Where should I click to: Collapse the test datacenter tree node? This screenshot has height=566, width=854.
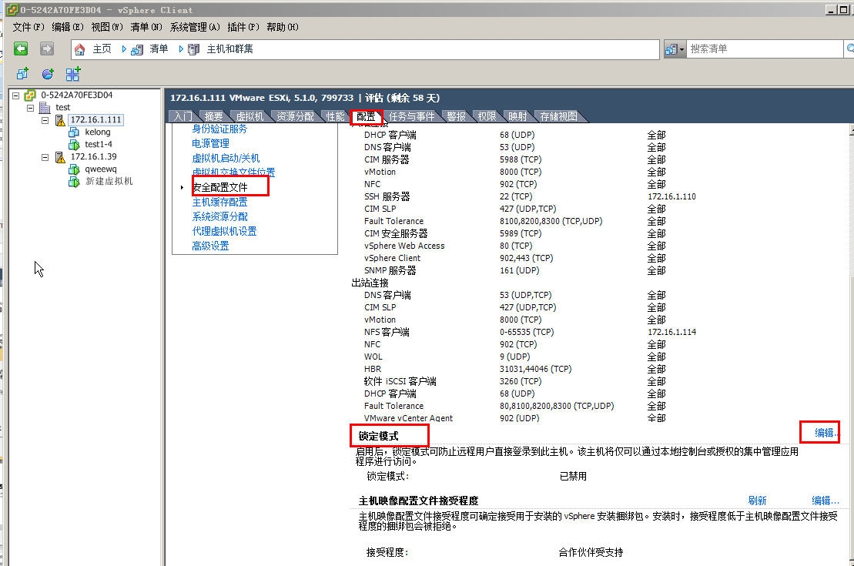point(31,108)
